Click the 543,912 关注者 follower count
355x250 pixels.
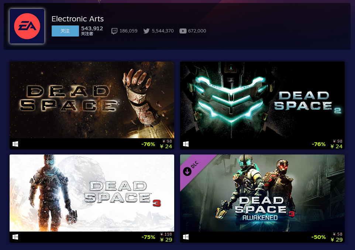[92, 31]
